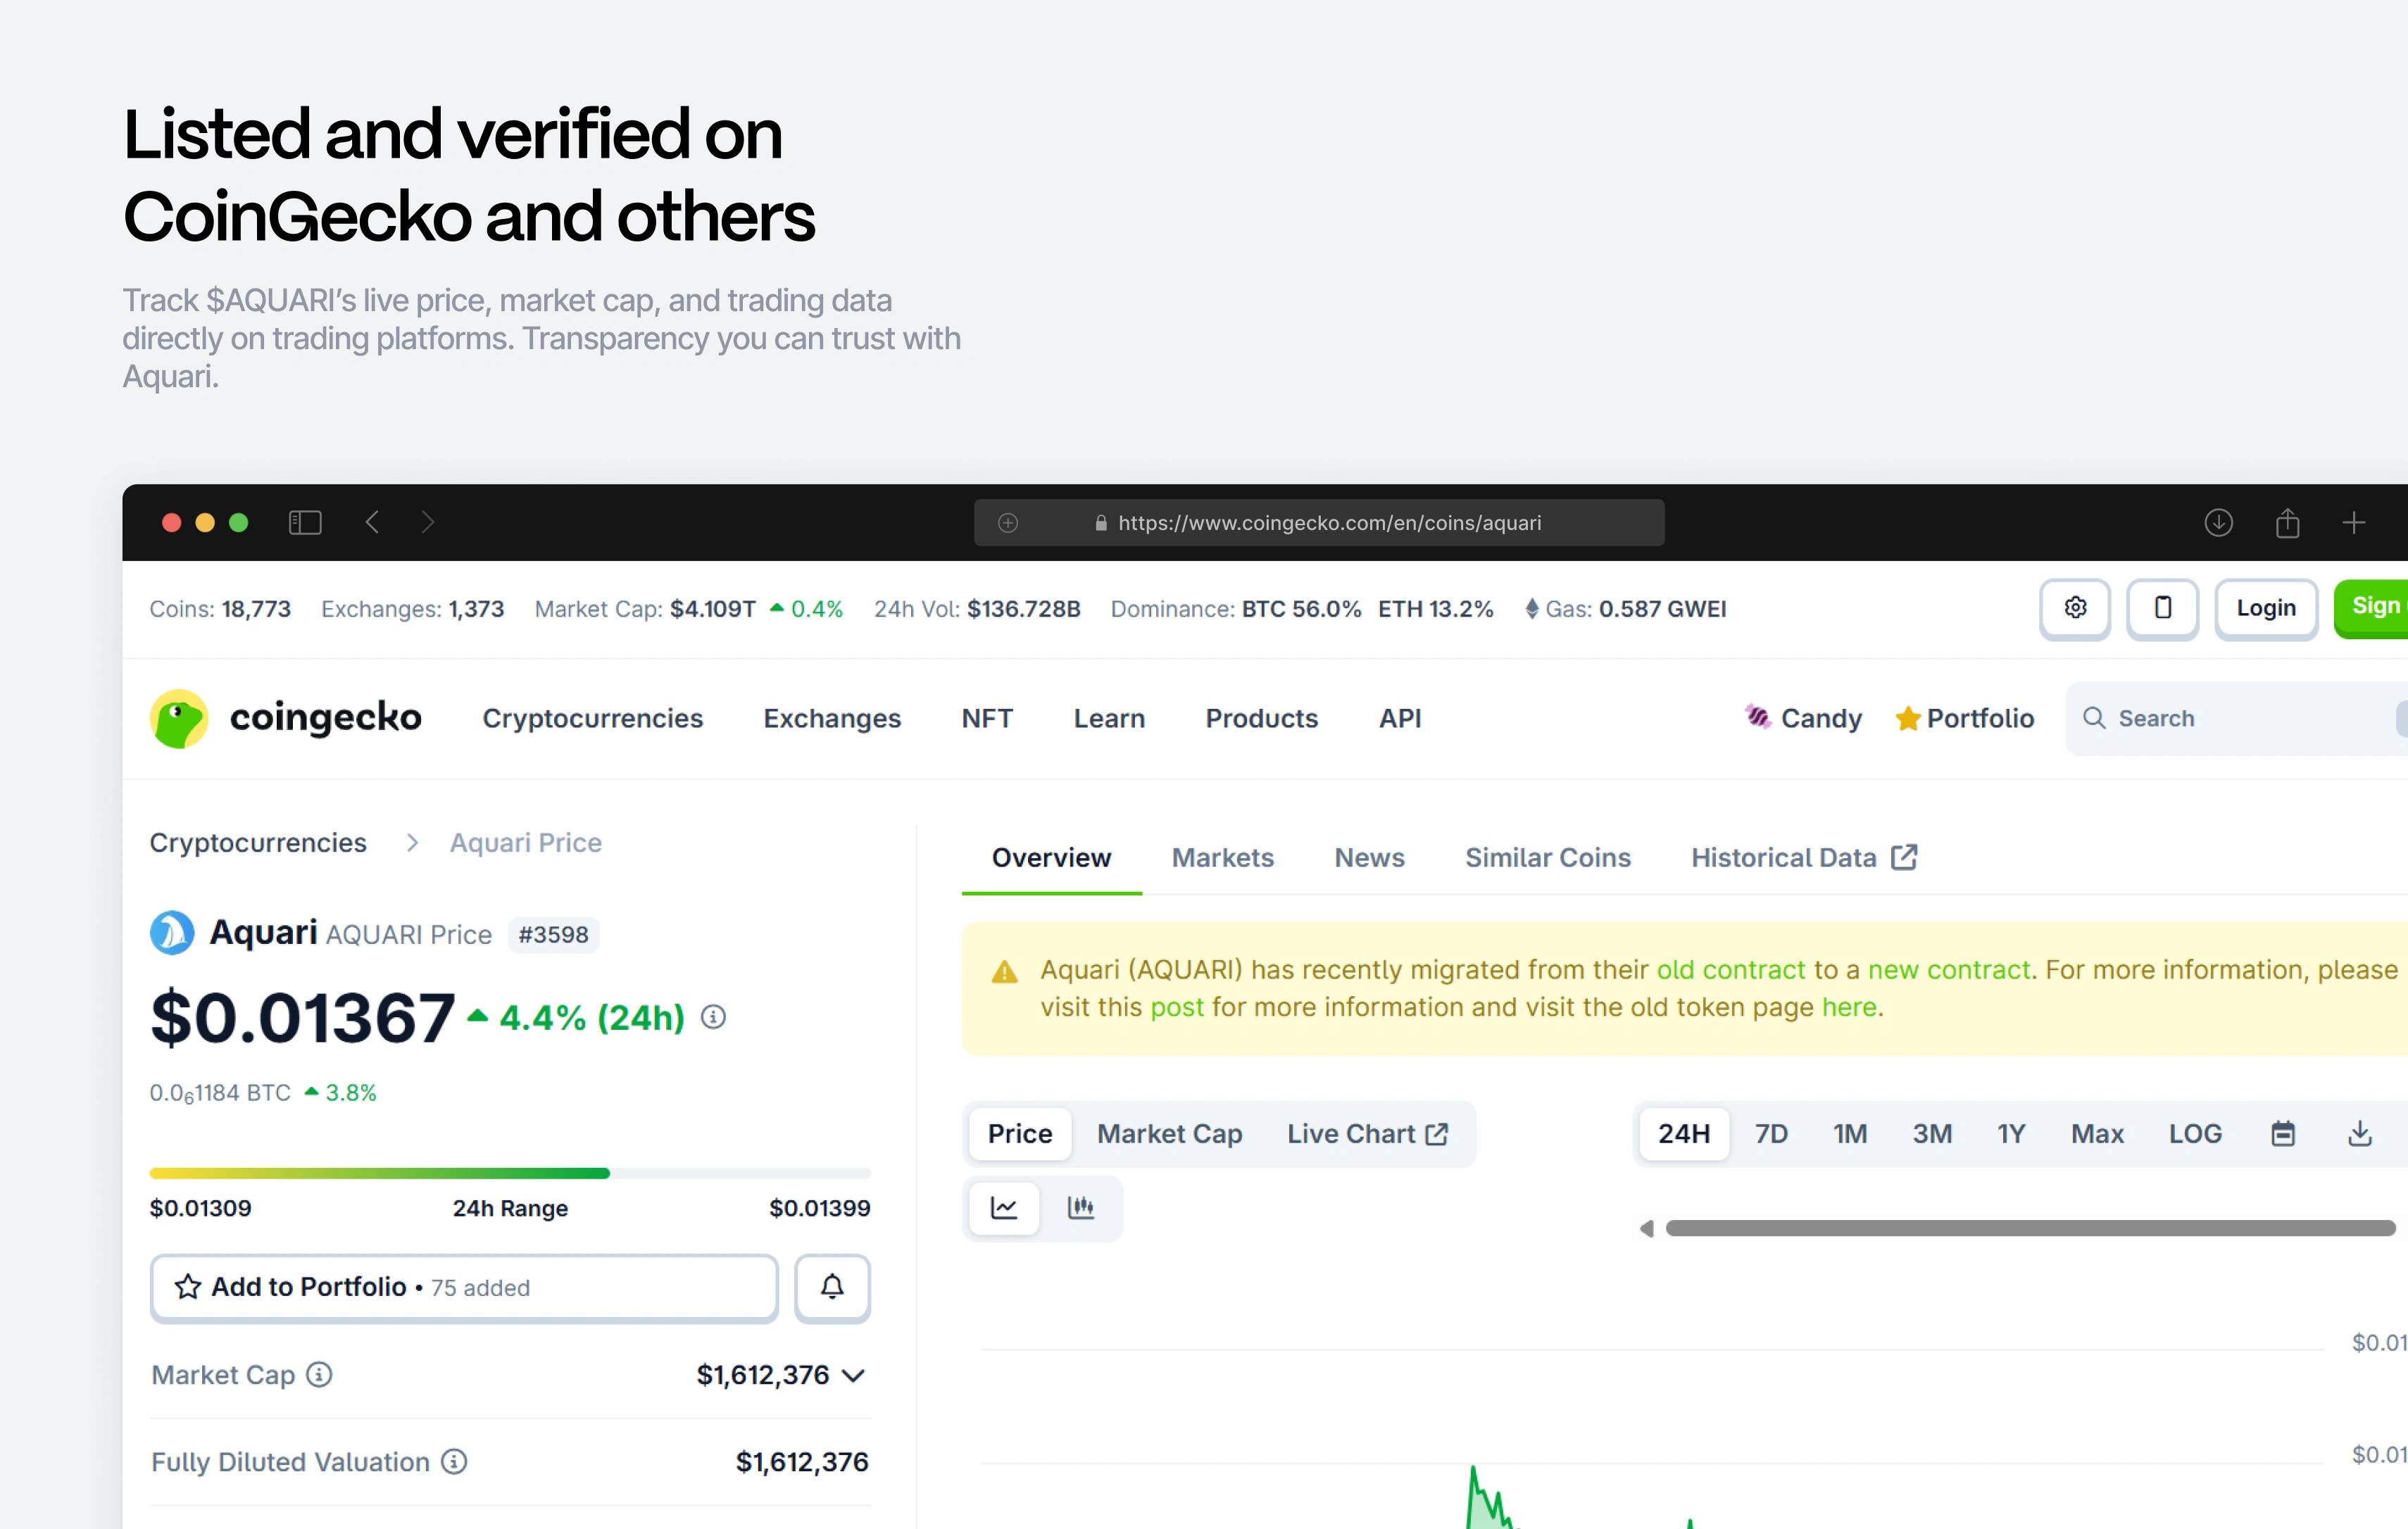2408x1529 pixels.
Task: Click the chart download icon
Action: coord(2359,1133)
